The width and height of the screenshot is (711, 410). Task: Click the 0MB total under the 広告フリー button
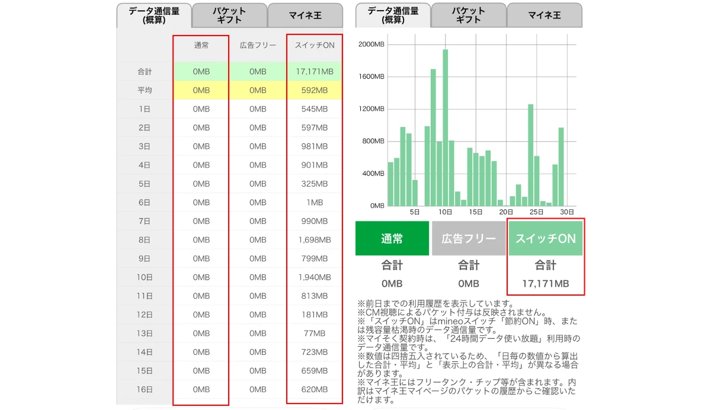click(x=469, y=284)
